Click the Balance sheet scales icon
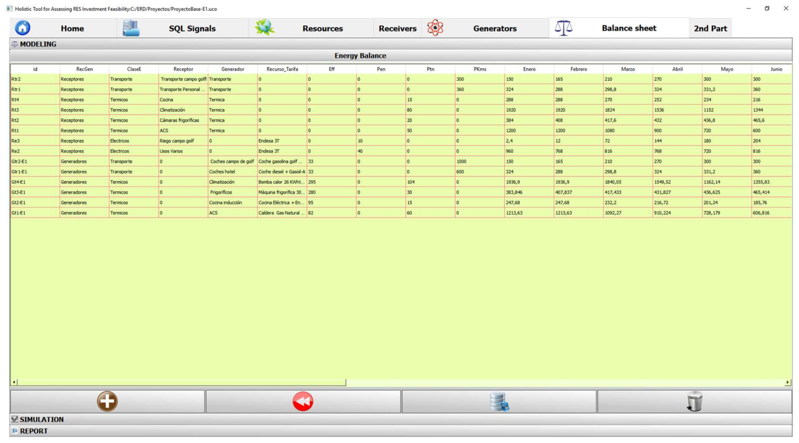Viewport: 799px width, 443px height. pos(563,28)
